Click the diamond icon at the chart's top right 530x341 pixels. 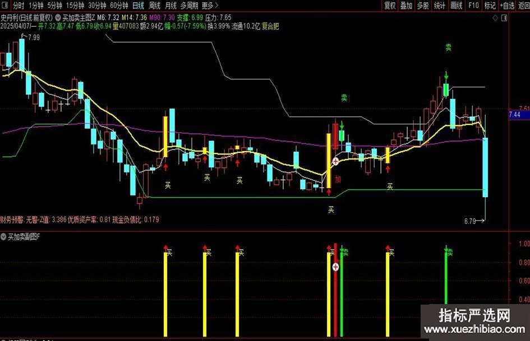point(495,18)
